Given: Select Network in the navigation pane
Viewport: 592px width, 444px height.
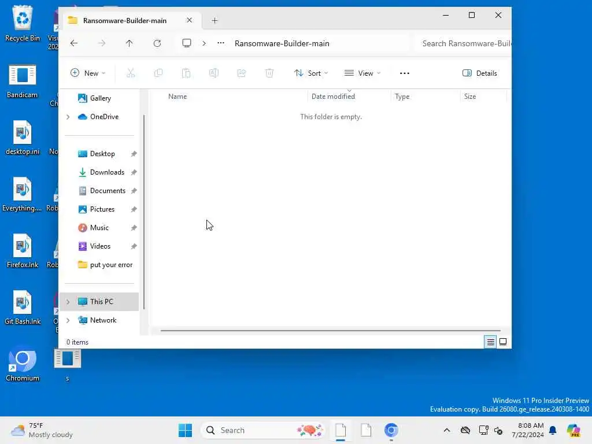Looking at the screenshot, I should click(103, 320).
